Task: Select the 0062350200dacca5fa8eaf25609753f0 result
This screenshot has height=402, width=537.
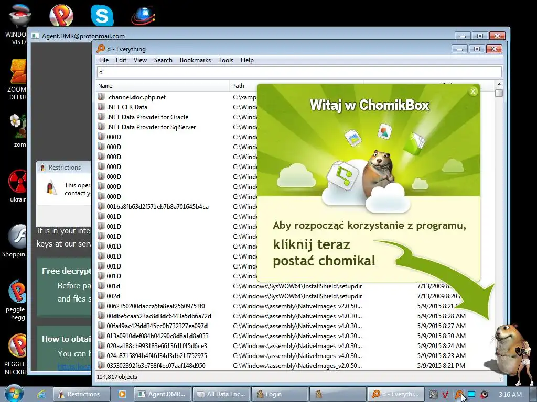Action: click(155, 306)
